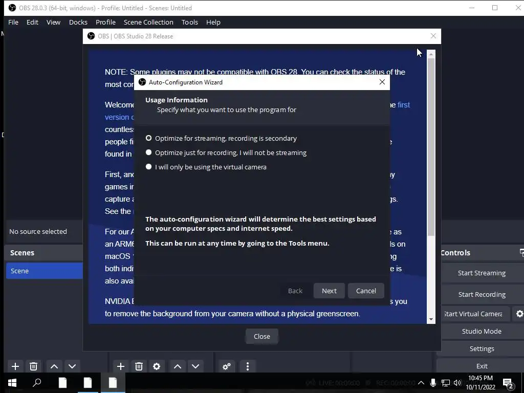Delete selected source with the Sources trash icon
Image resolution: width=524 pixels, height=393 pixels.
tap(139, 366)
